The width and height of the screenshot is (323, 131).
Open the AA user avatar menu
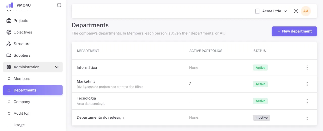point(306,11)
